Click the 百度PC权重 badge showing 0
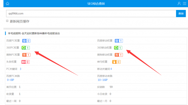 click(26, 41)
